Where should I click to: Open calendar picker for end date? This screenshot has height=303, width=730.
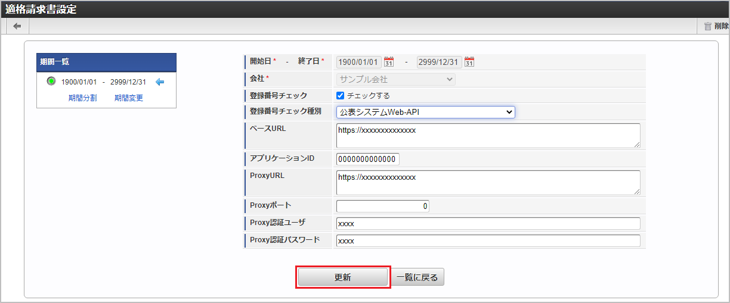point(469,62)
